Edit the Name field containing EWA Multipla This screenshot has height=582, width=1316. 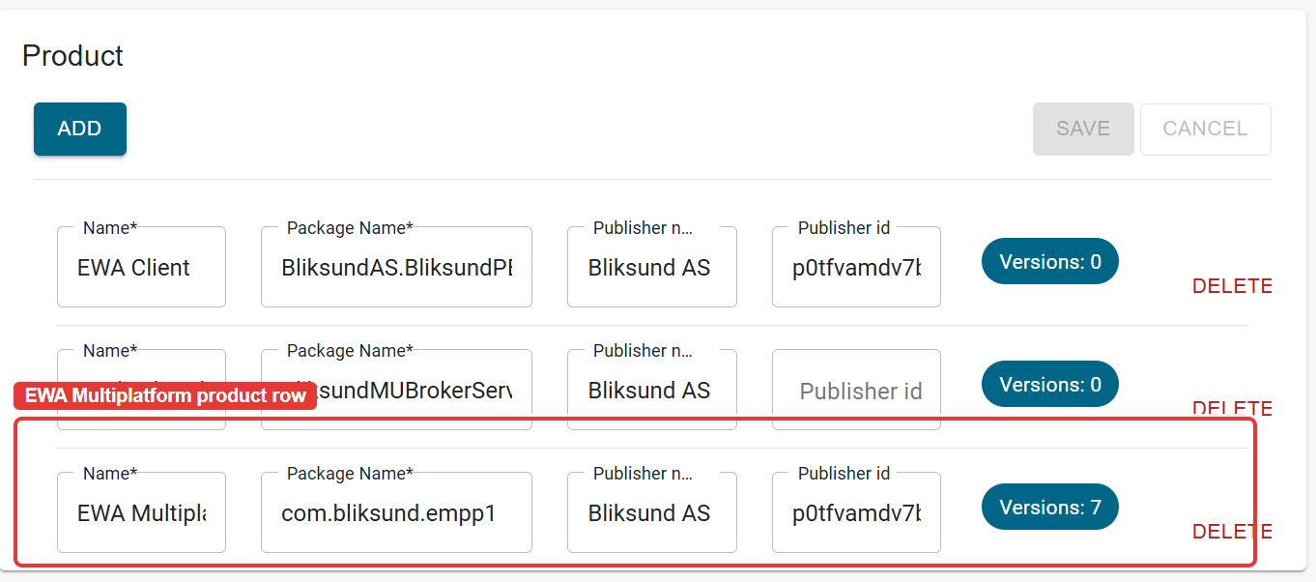click(x=141, y=512)
